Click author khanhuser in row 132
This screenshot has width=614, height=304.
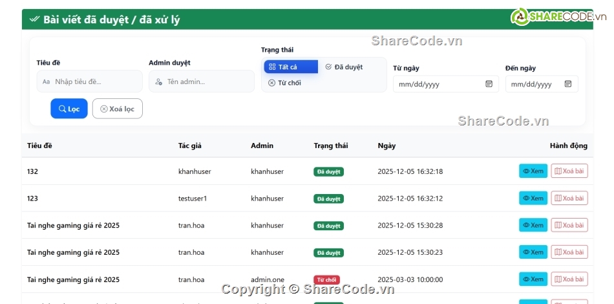tap(195, 171)
